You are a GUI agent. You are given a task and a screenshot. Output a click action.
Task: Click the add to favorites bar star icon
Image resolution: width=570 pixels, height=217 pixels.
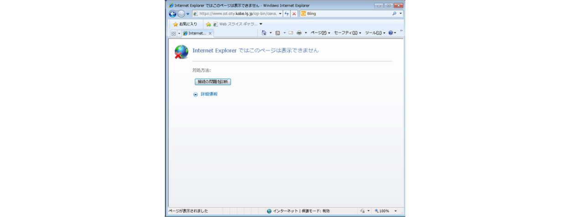click(208, 24)
